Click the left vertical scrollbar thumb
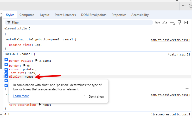Screen dimensions: 192x118 pyautogui.click(x=1, y=42)
